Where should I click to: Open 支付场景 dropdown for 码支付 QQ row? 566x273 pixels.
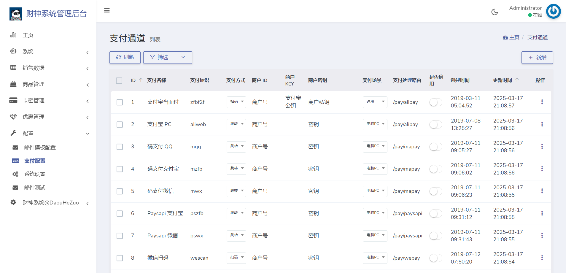(375, 146)
